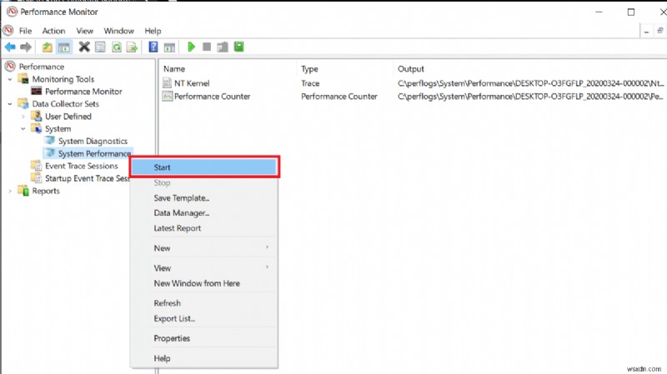Click the gray square Stop toolbar icon
667x374 pixels.
click(x=207, y=47)
